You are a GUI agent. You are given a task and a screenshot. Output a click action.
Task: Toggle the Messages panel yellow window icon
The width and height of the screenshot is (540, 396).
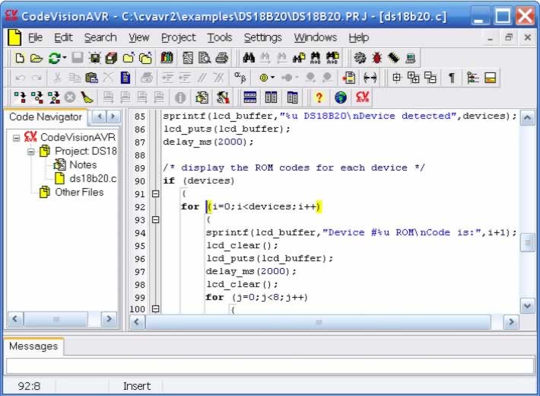click(490, 78)
